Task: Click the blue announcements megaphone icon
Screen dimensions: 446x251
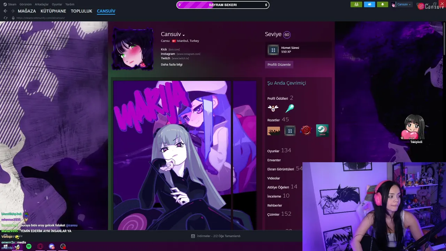Action: coord(369,5)
